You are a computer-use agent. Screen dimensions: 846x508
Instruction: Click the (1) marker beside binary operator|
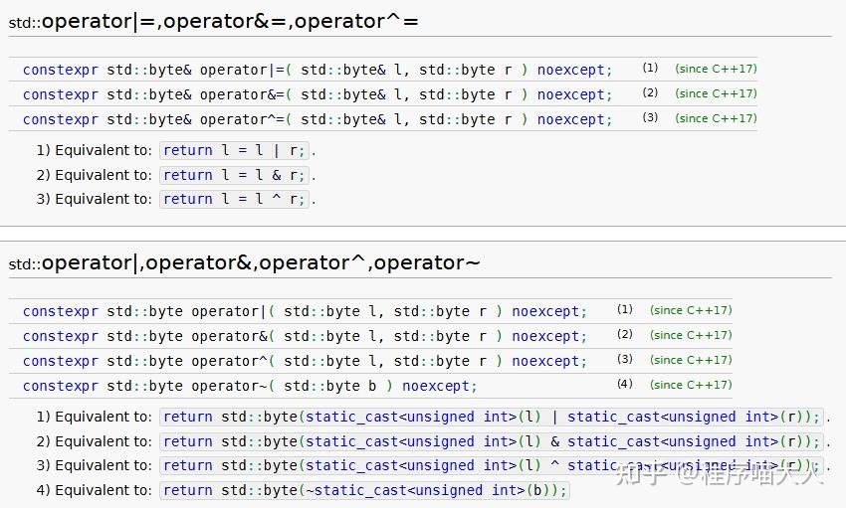coord(625,309)
